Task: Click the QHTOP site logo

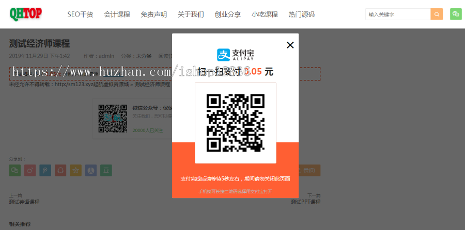Action: pyautogui.click(x=25, y=14)
